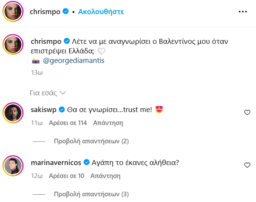The height and width of the screenshot is (202, 256).
Task: Click the marinavernicos username link
Action: [56, 162]
